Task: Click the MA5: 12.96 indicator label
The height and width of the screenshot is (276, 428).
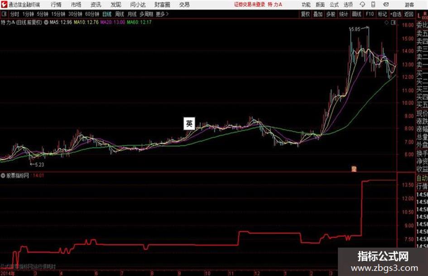Action: point(61,22)
